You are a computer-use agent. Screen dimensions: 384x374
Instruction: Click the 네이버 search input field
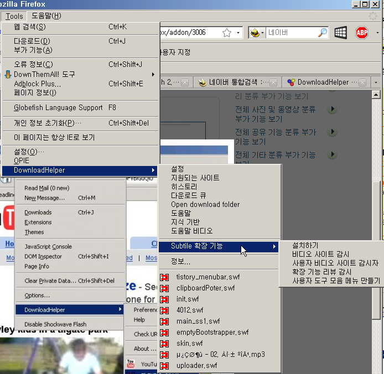point(292,33)
